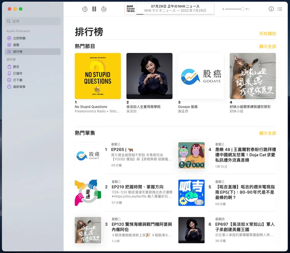The image size is (290, 253).
Task: Click Freakonomics Radio + Stitcher author text
Action: (x=97, y=111)
